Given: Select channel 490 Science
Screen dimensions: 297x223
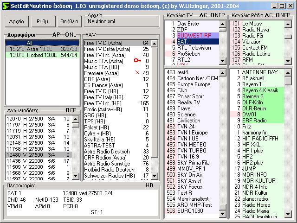Looking at the screenshot, I should 192,115.
